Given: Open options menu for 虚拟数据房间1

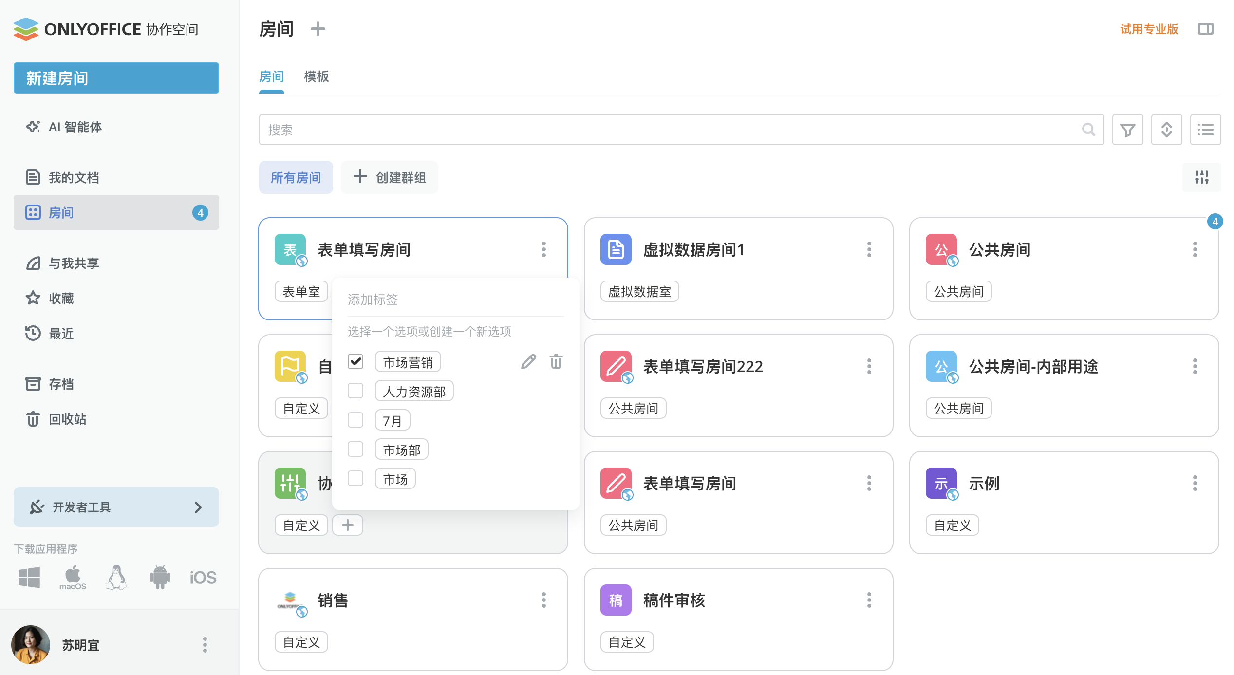Looking at the screenshot, I should [x=869, y=249].
